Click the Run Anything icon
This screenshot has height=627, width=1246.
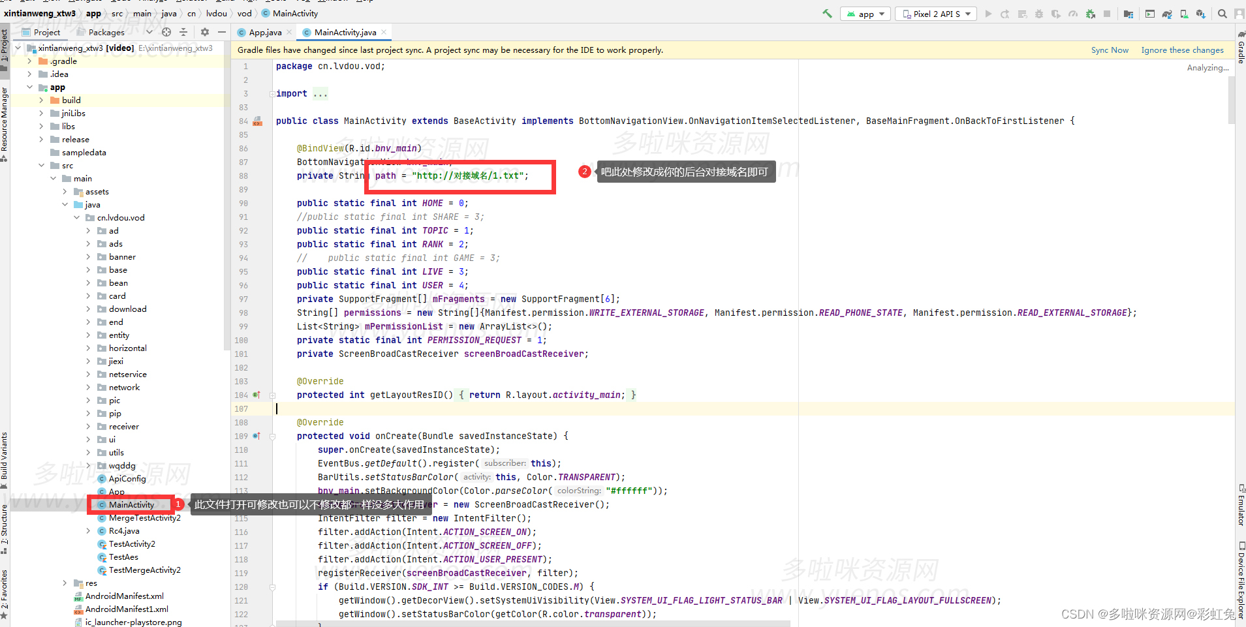click(x=1150, y=14)
